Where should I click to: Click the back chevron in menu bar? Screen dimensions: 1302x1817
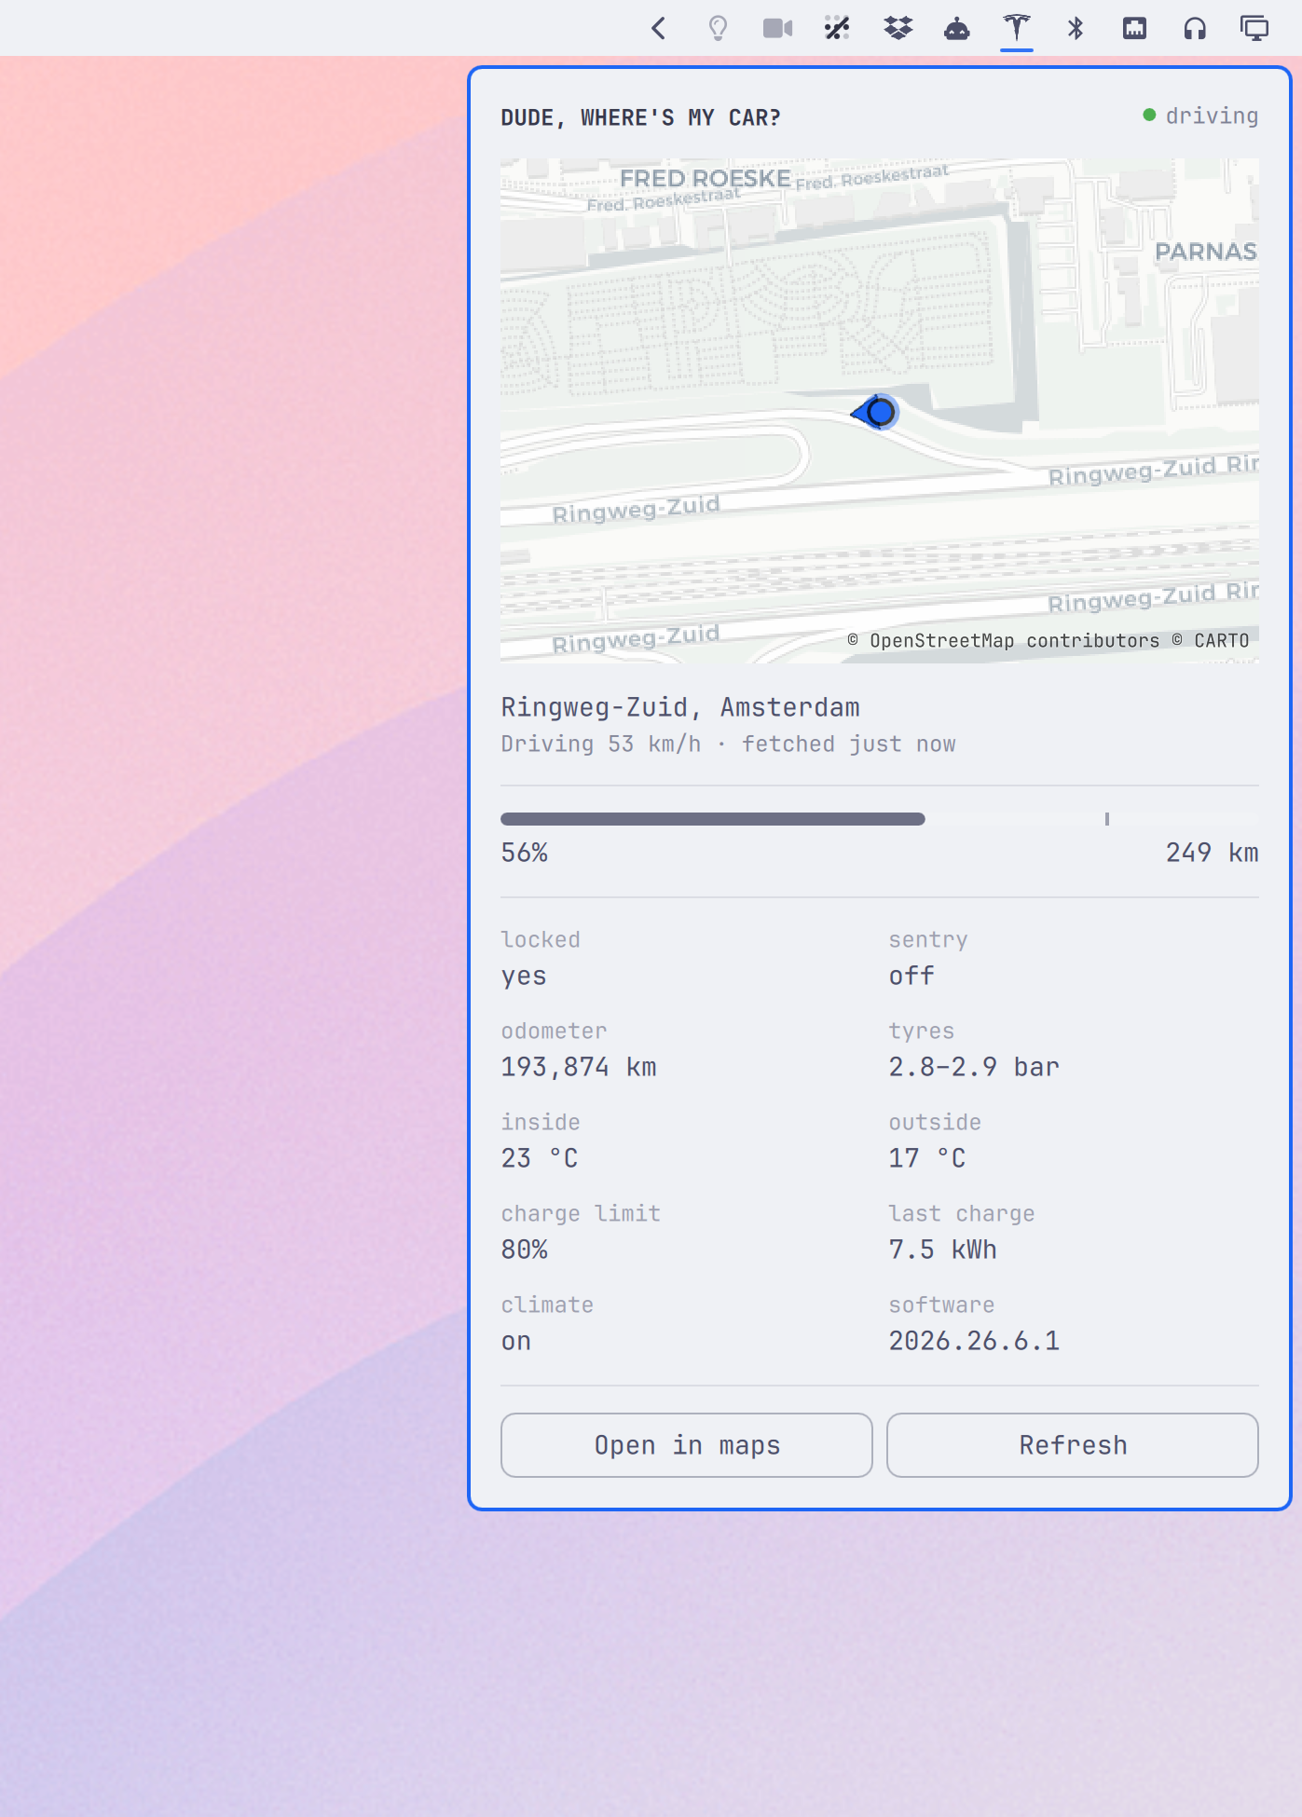tap(659, 29)
